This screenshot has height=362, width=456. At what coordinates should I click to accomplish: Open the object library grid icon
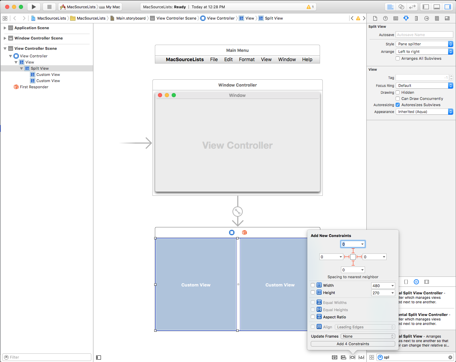tap(372, 357)
